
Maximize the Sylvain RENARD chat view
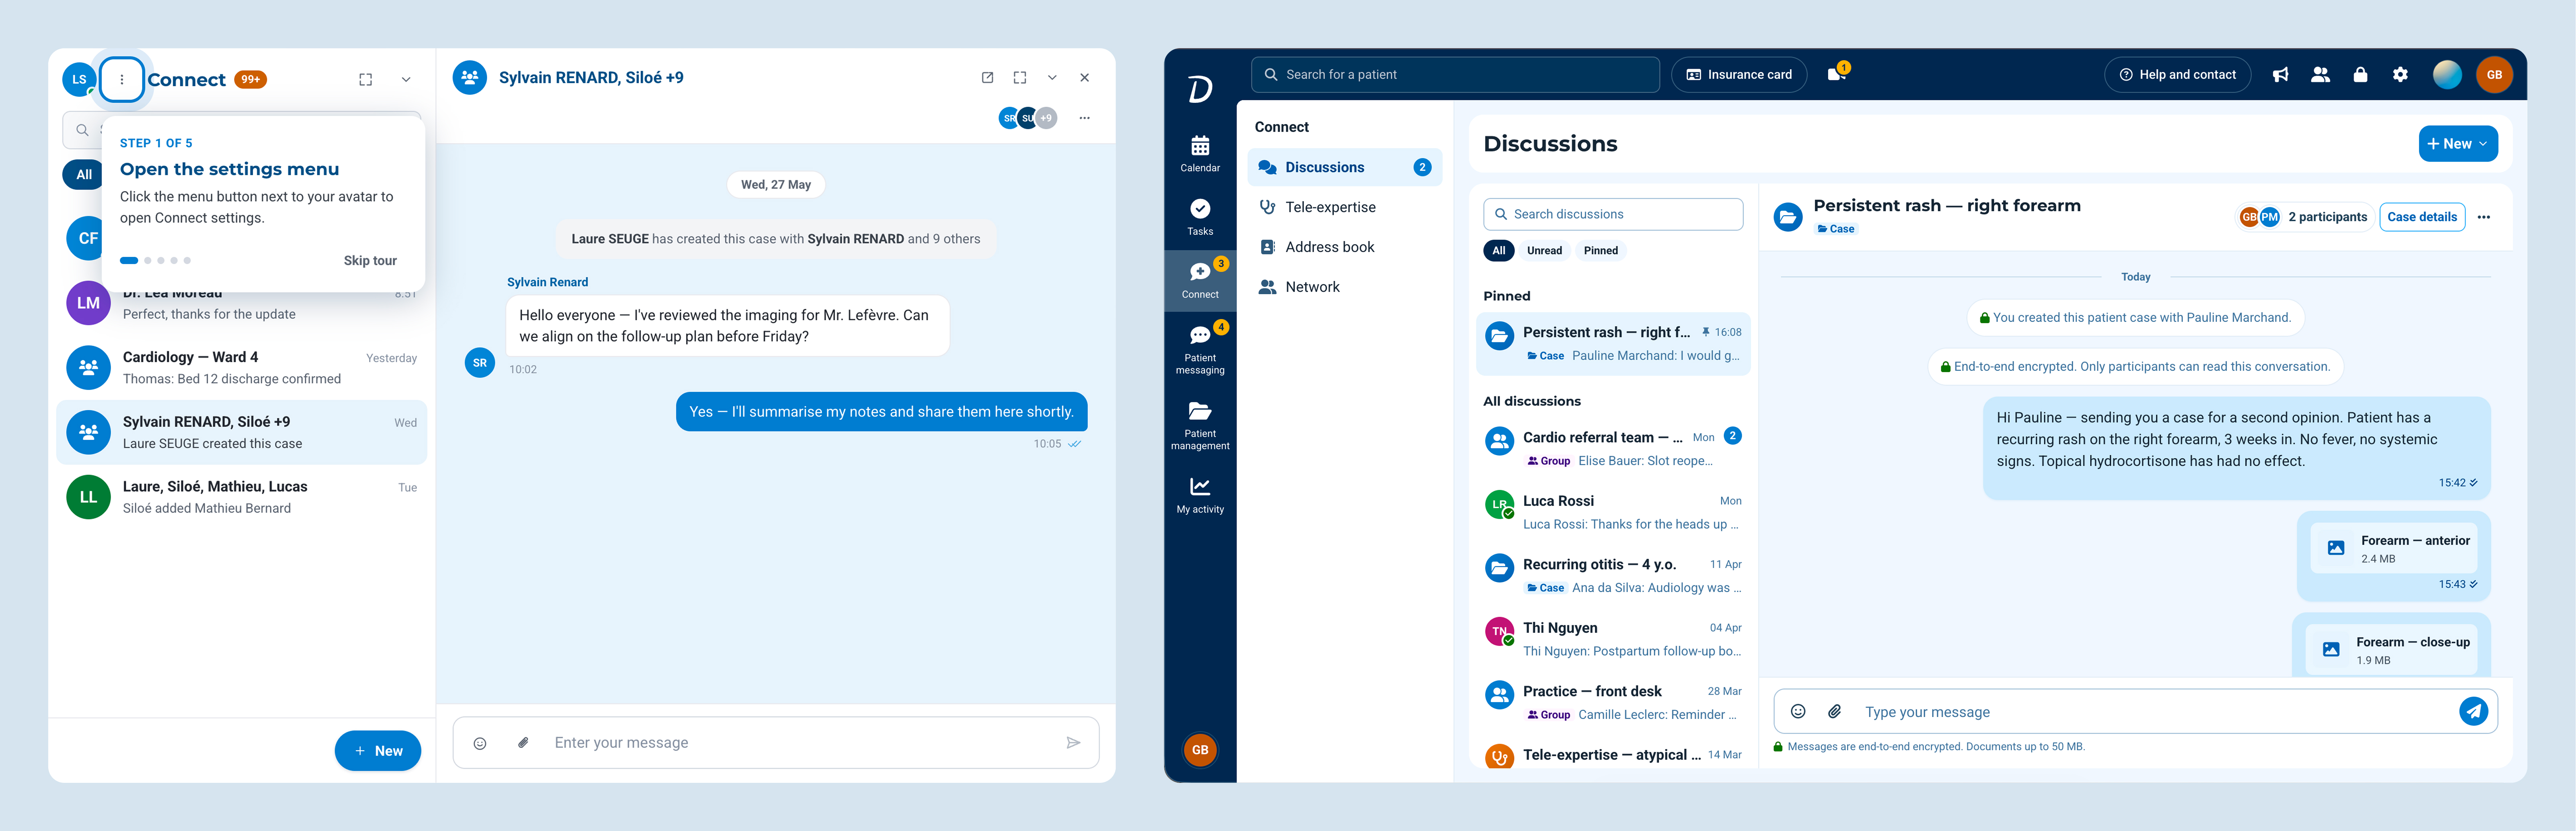coord(1020,78)
